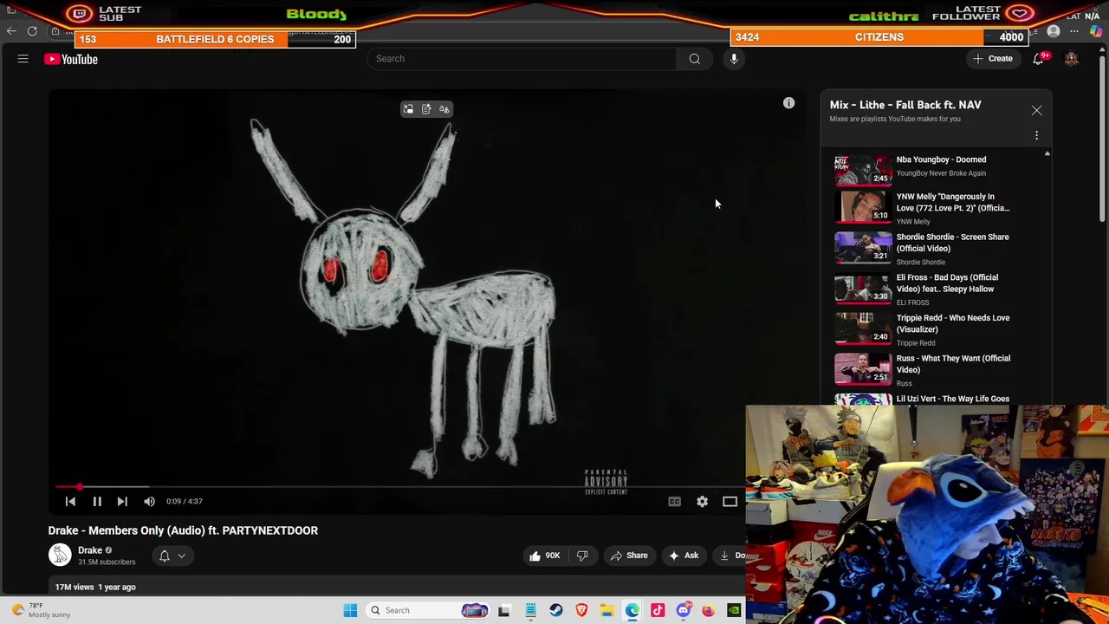Open the weather widget showing 78°F
This screenshot has height=624, width=1109.
coord(42,610)
